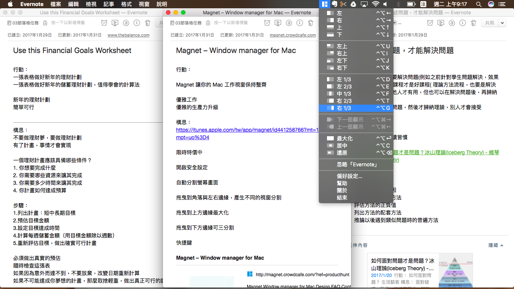Choose 左下 in the Magnet menu
Image resolution: width=514 pixels, height=289 pixels.
click(x=356, y=61)
